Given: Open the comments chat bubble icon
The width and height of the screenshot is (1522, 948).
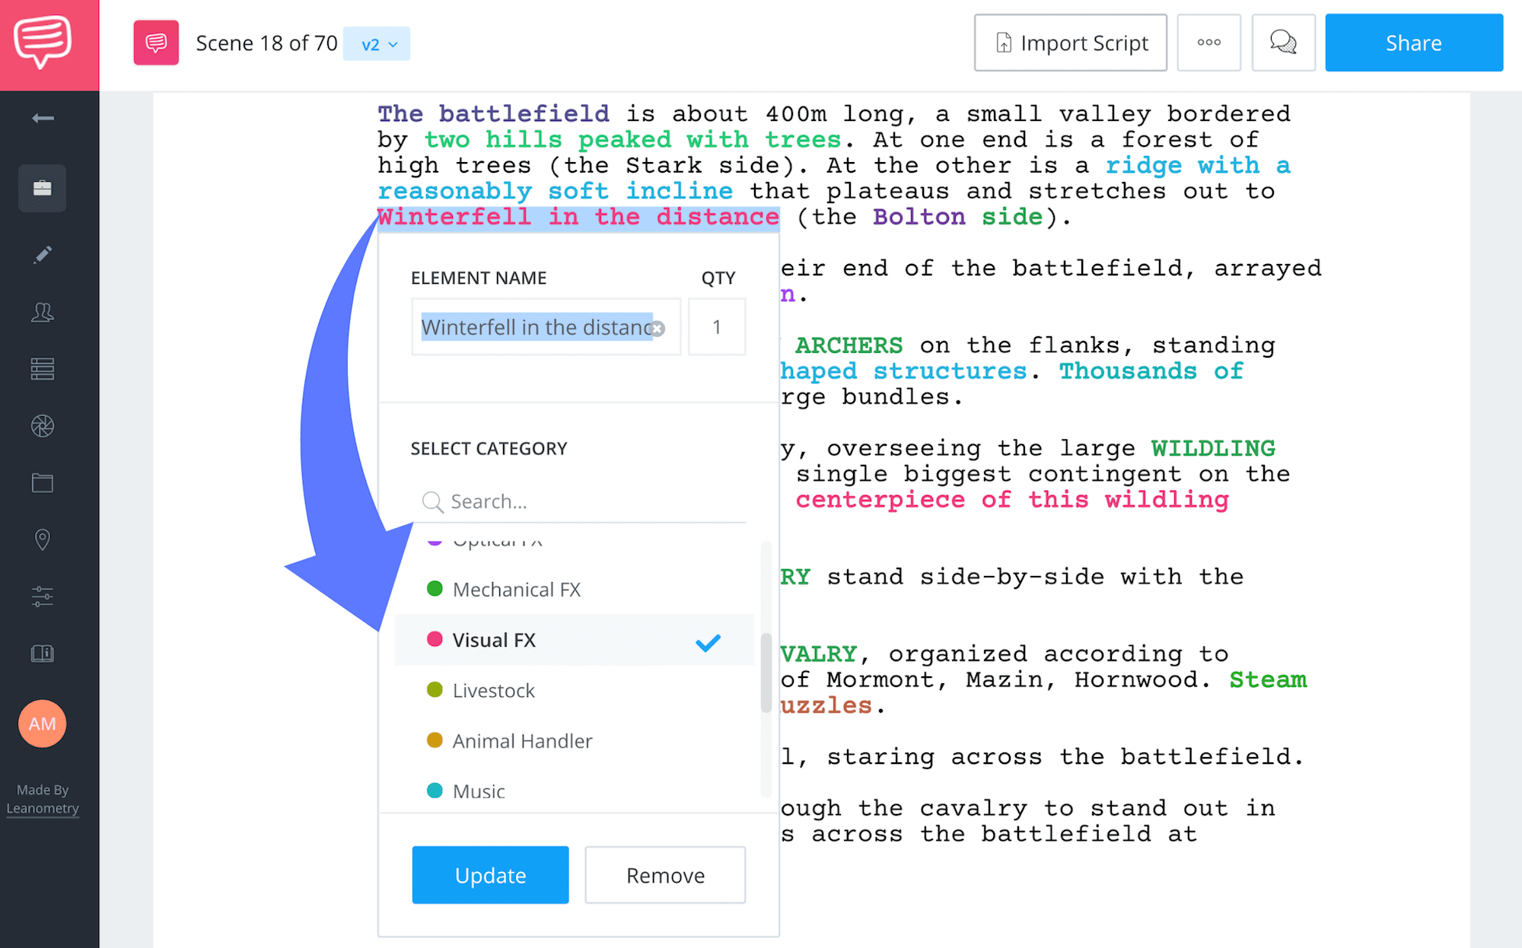Looking at the screenshot, I should click(x=1283, y=43).
